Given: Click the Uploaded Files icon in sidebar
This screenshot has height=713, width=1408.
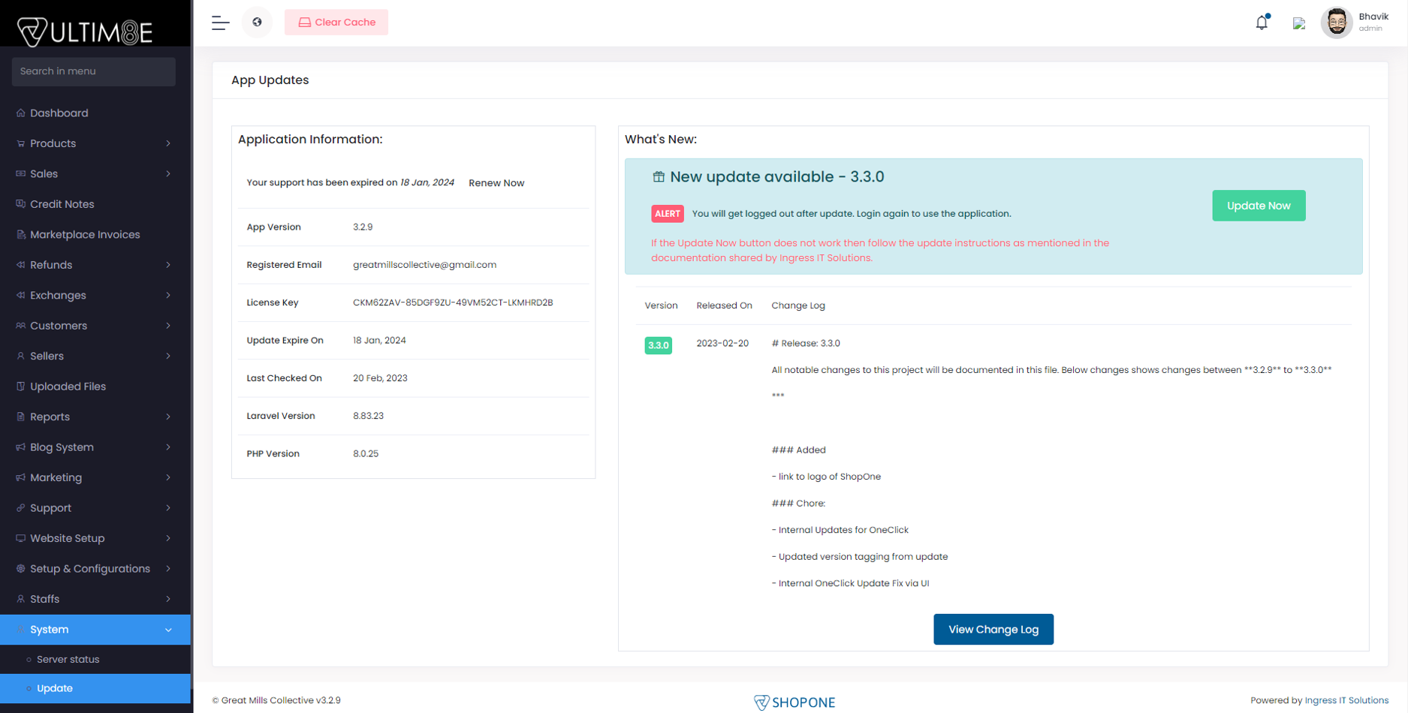Looking at the screenshot, I should pos(20,386).
